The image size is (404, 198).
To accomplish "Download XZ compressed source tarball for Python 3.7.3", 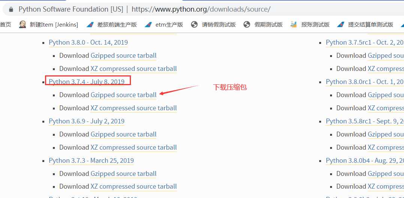I will (x=134, y=187).
